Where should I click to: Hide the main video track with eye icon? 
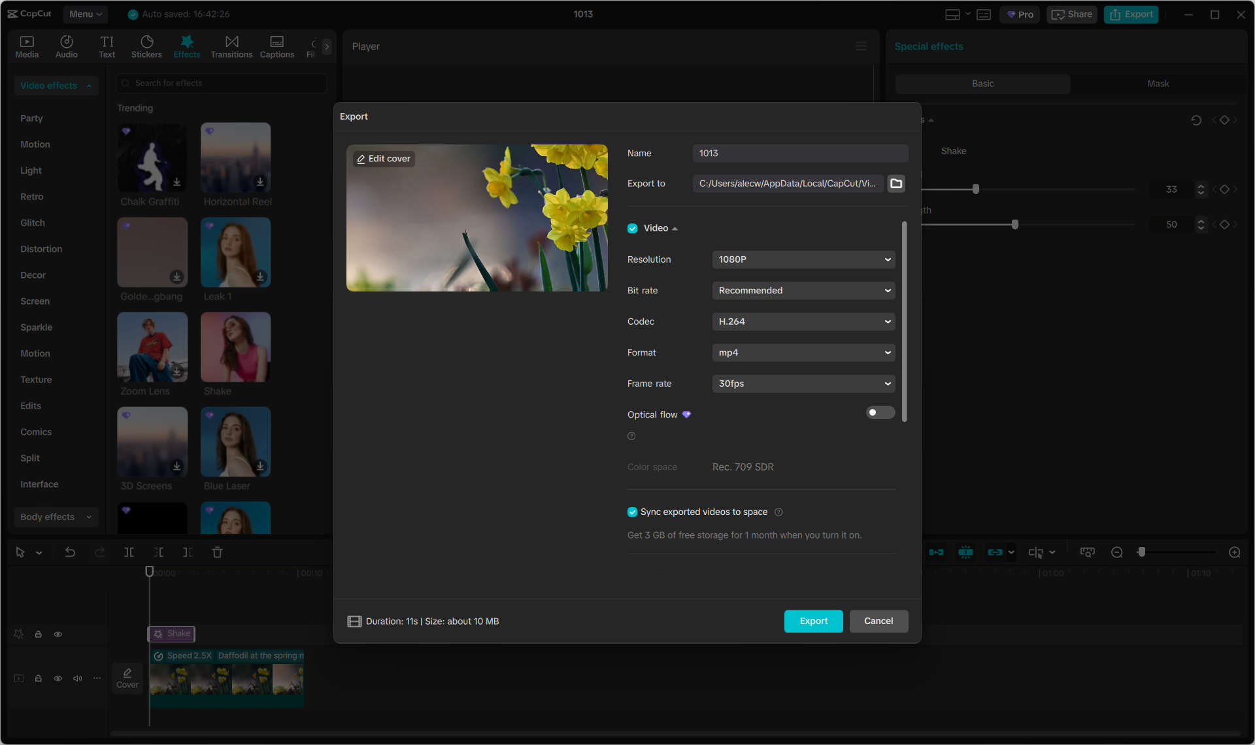[58, 678]
